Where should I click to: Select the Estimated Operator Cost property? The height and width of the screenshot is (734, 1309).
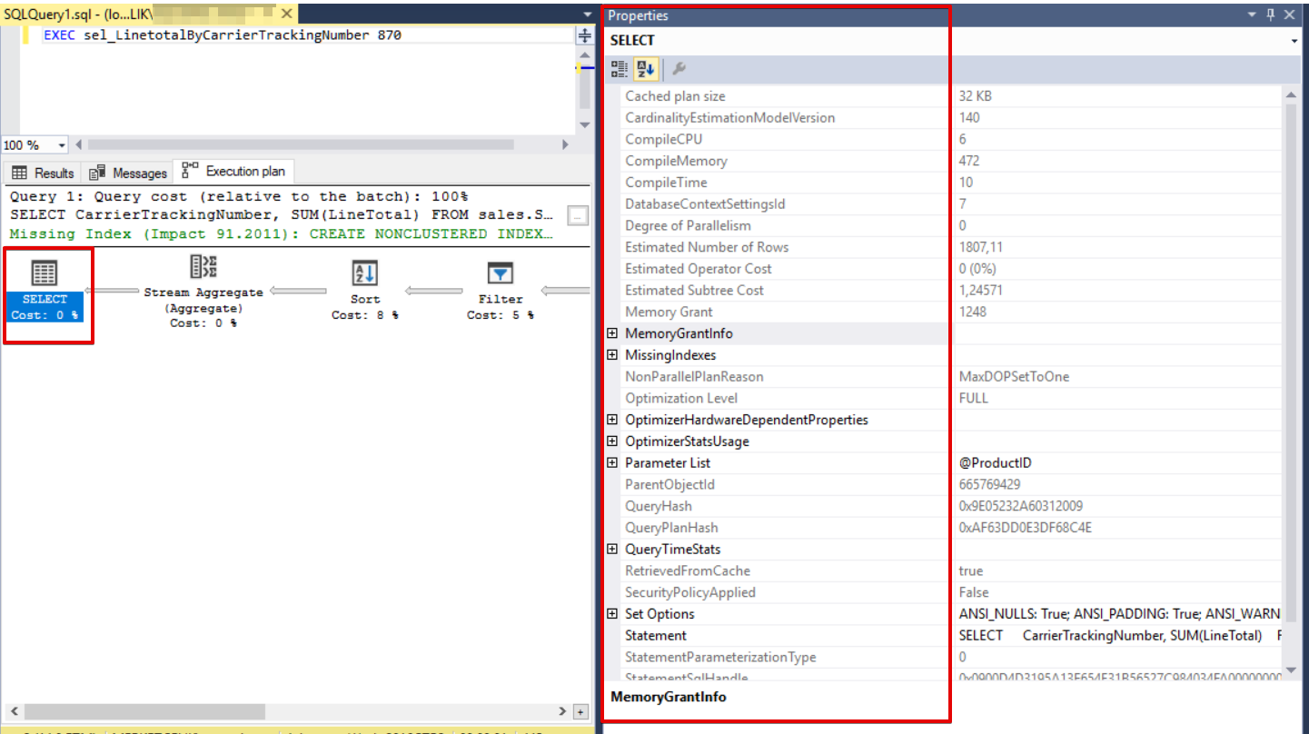945,269
